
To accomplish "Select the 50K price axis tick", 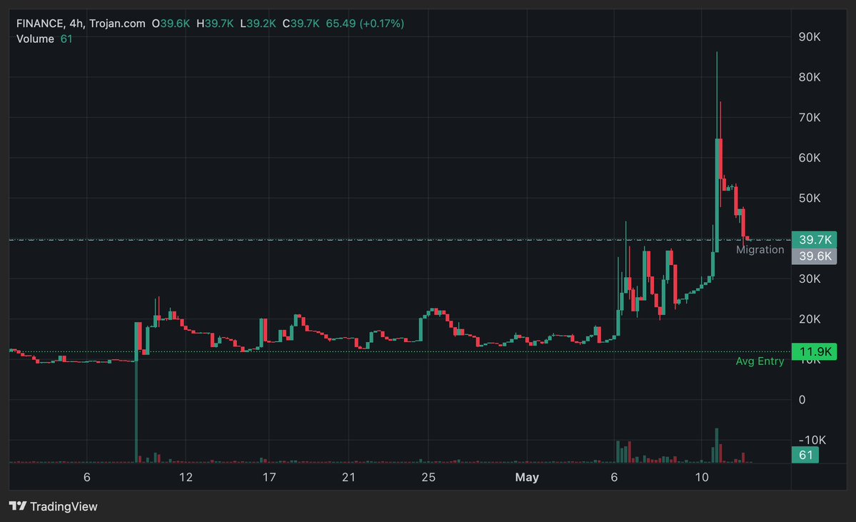I will [810, 199].
